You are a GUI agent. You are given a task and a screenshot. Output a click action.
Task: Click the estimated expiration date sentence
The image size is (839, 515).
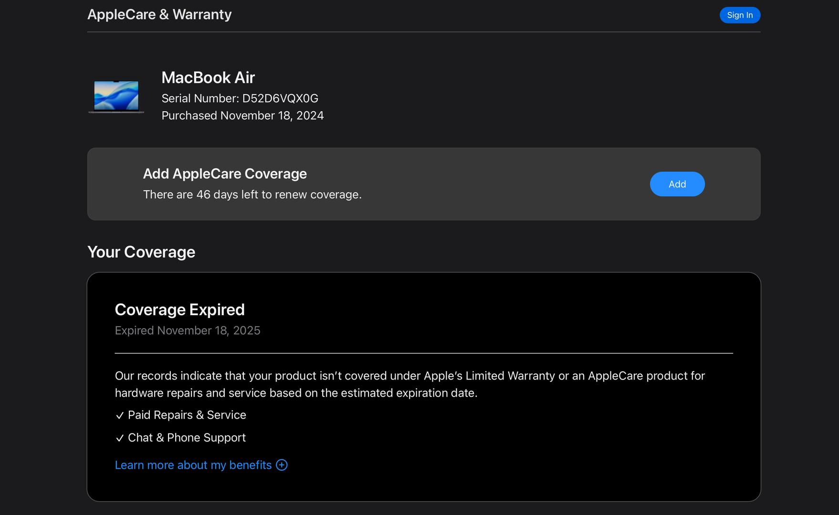296,393
